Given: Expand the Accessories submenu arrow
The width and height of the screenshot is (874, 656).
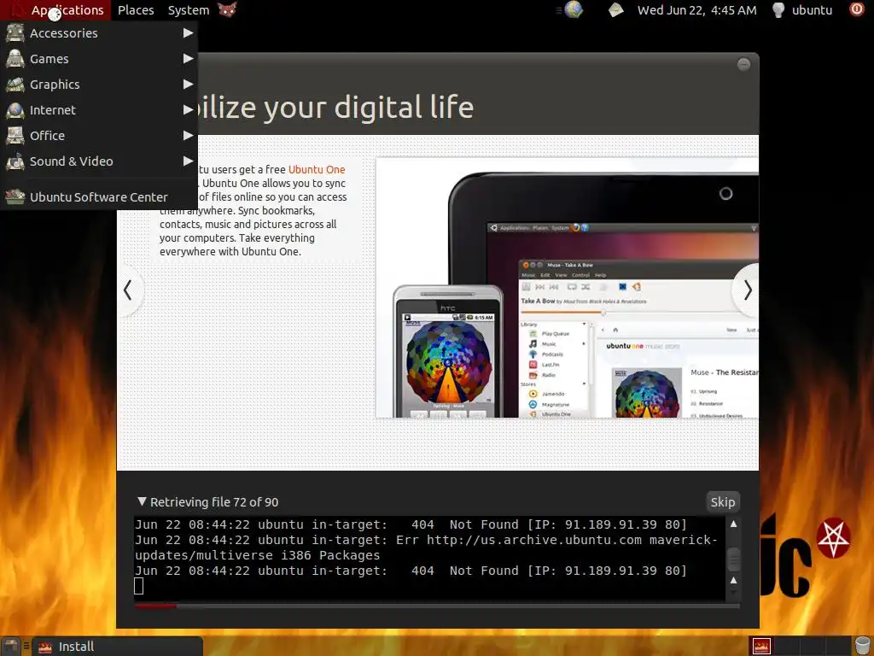Looking at the screenshot, I should (x=189, y=33).
